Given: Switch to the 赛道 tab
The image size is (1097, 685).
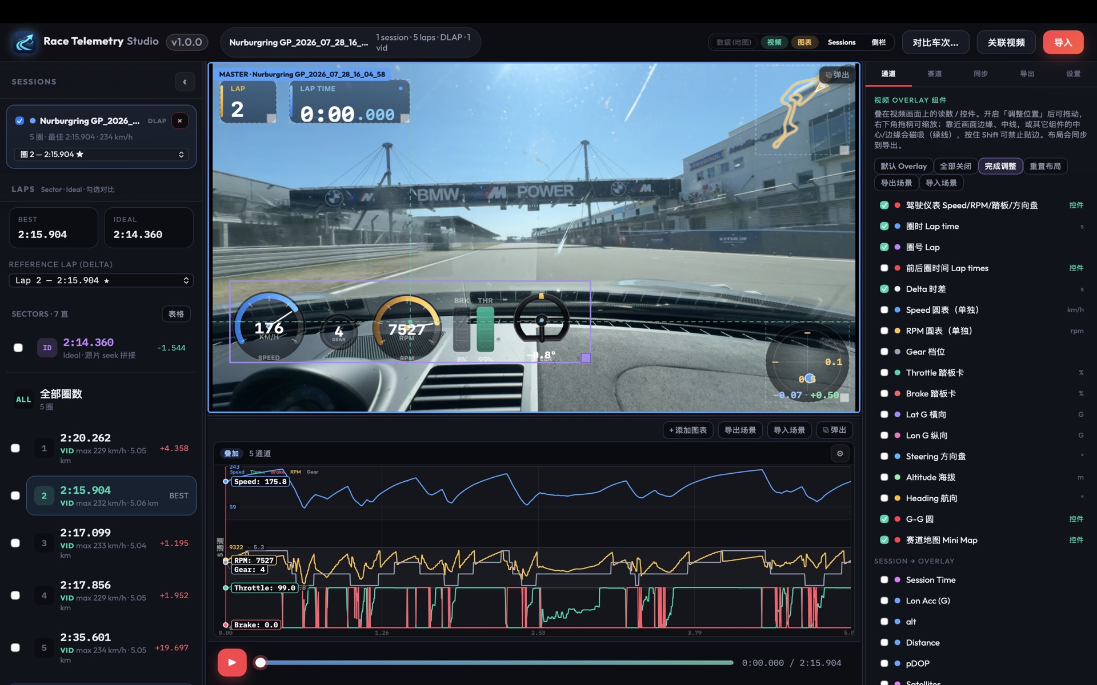Looking at the screenshot, I should click(934, 74).
